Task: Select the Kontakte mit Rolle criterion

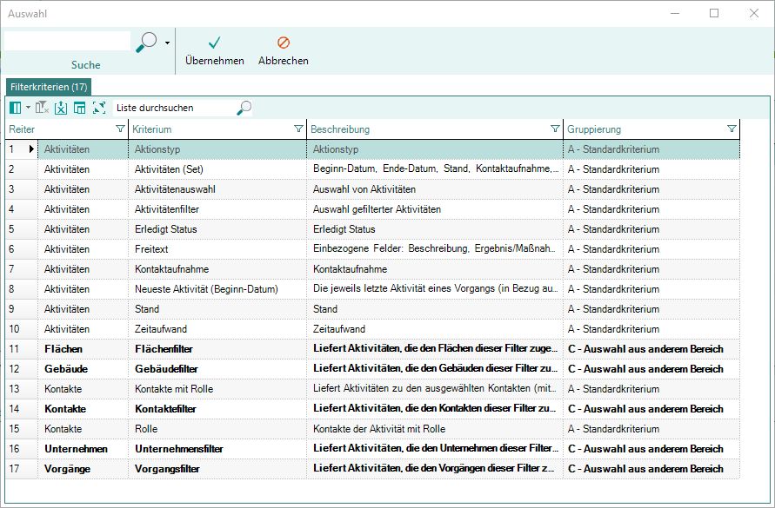Action: click(217, 389)
